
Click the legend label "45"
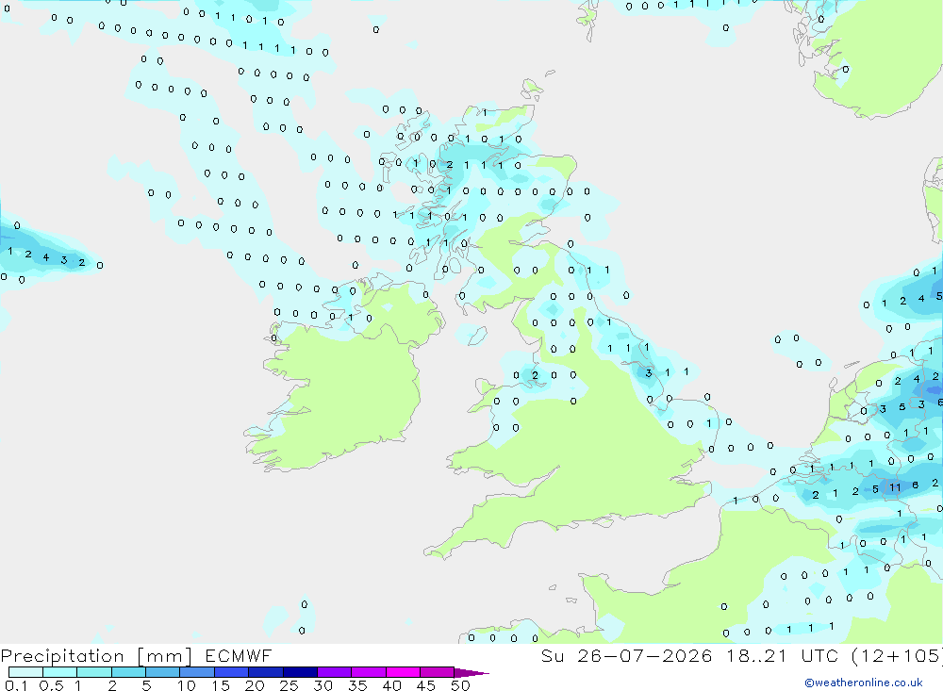click(426, 685)
